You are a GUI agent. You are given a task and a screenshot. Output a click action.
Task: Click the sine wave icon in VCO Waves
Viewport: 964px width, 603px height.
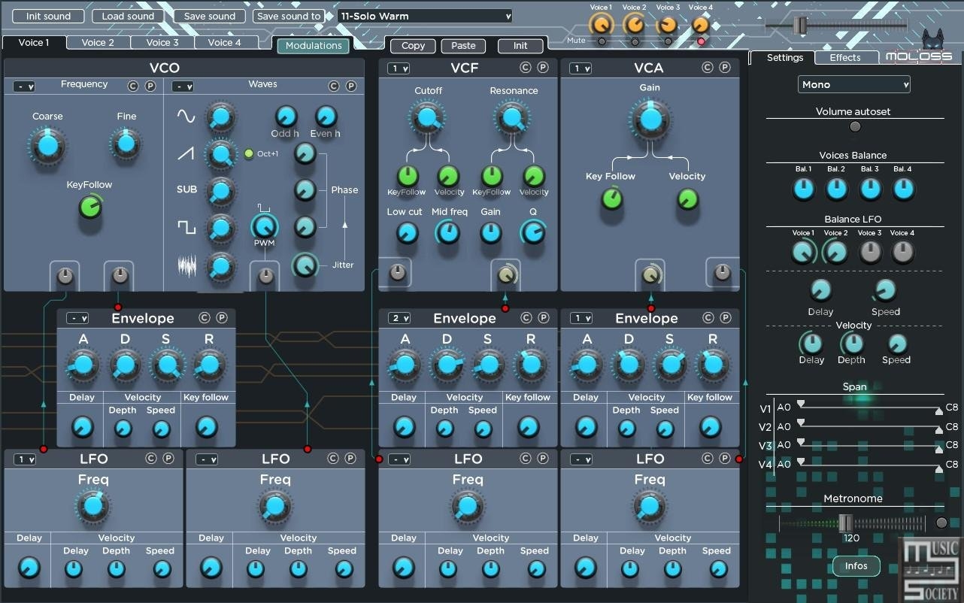186,116
